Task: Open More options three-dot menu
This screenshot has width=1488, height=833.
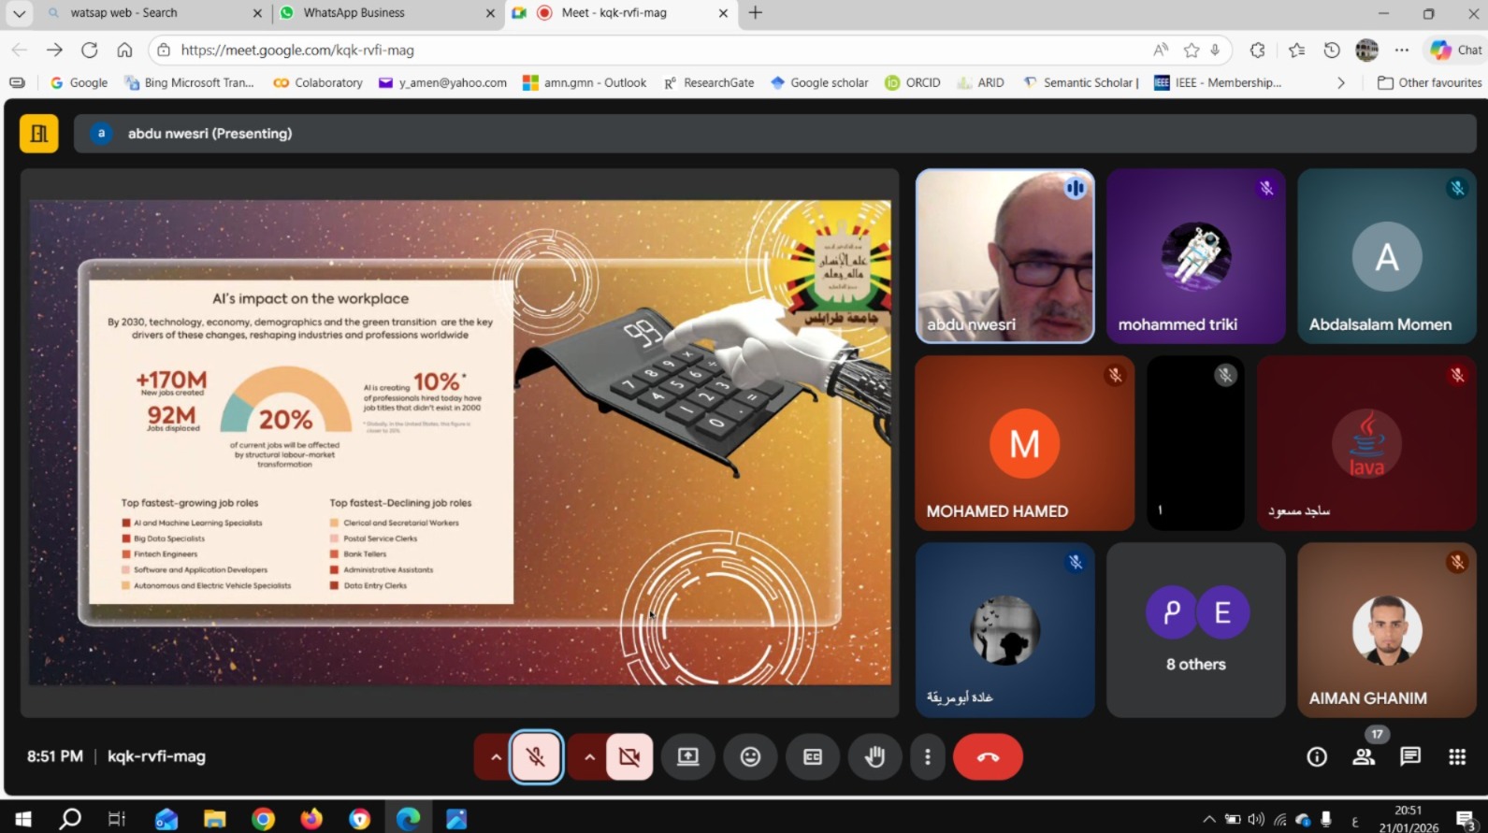Action: coord(928,757)
